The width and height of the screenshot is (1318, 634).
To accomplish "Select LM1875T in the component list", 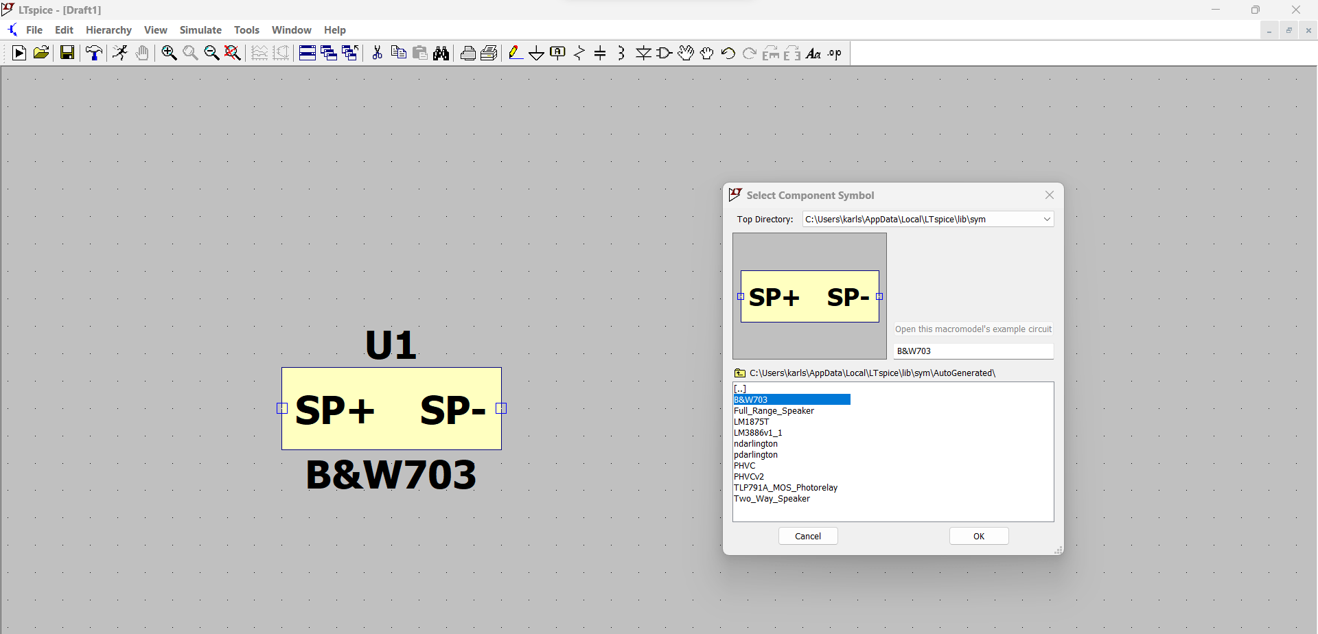I will (752, 422).
